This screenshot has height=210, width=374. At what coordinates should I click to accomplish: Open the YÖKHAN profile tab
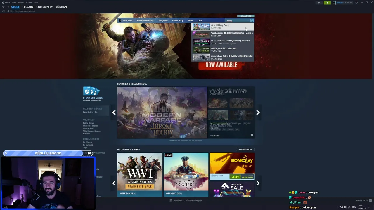click(61, 7)
